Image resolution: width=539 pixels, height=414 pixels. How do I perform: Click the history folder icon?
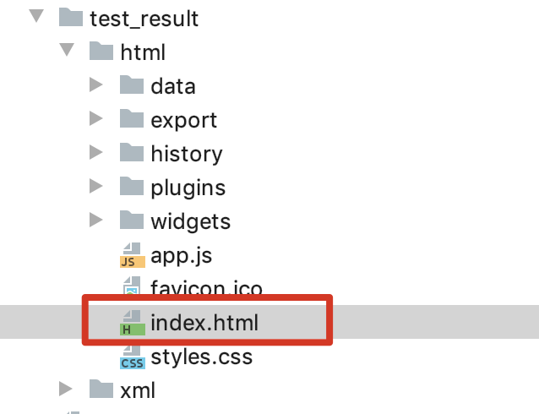tap(132, 153)
